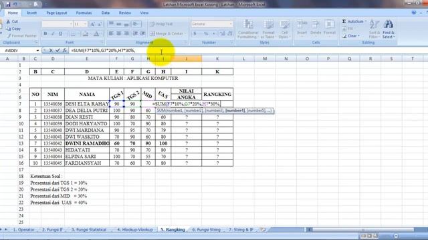Viewport: 428px width, 240px height.
Task: Click the Excel Help question icon
Action: point(414,13)
